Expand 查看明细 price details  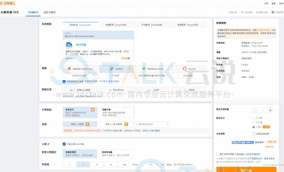270,147
